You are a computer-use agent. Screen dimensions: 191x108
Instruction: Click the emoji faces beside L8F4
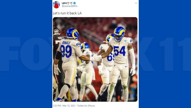[70, 3]
